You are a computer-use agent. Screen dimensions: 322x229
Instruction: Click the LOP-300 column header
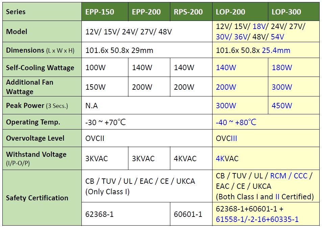[x=287, y=12]
